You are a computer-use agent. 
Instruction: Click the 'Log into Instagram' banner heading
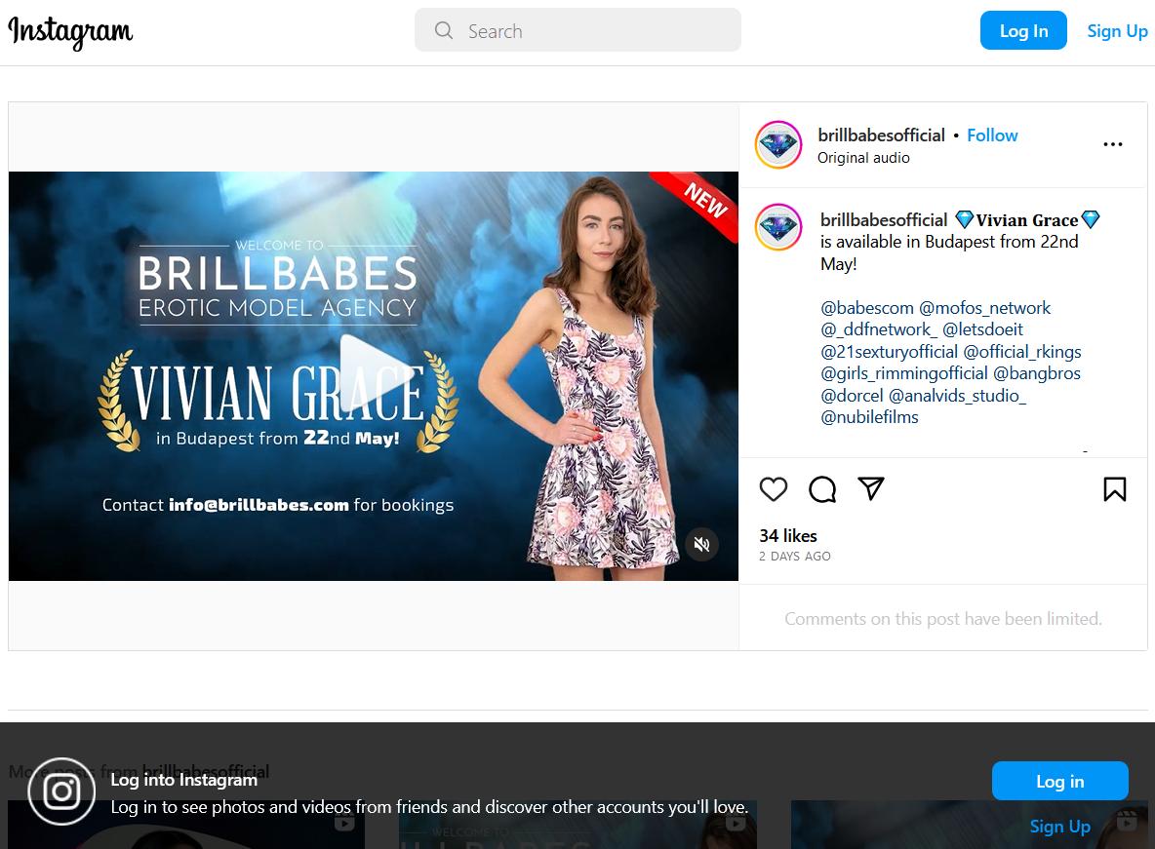pos(184,780)
